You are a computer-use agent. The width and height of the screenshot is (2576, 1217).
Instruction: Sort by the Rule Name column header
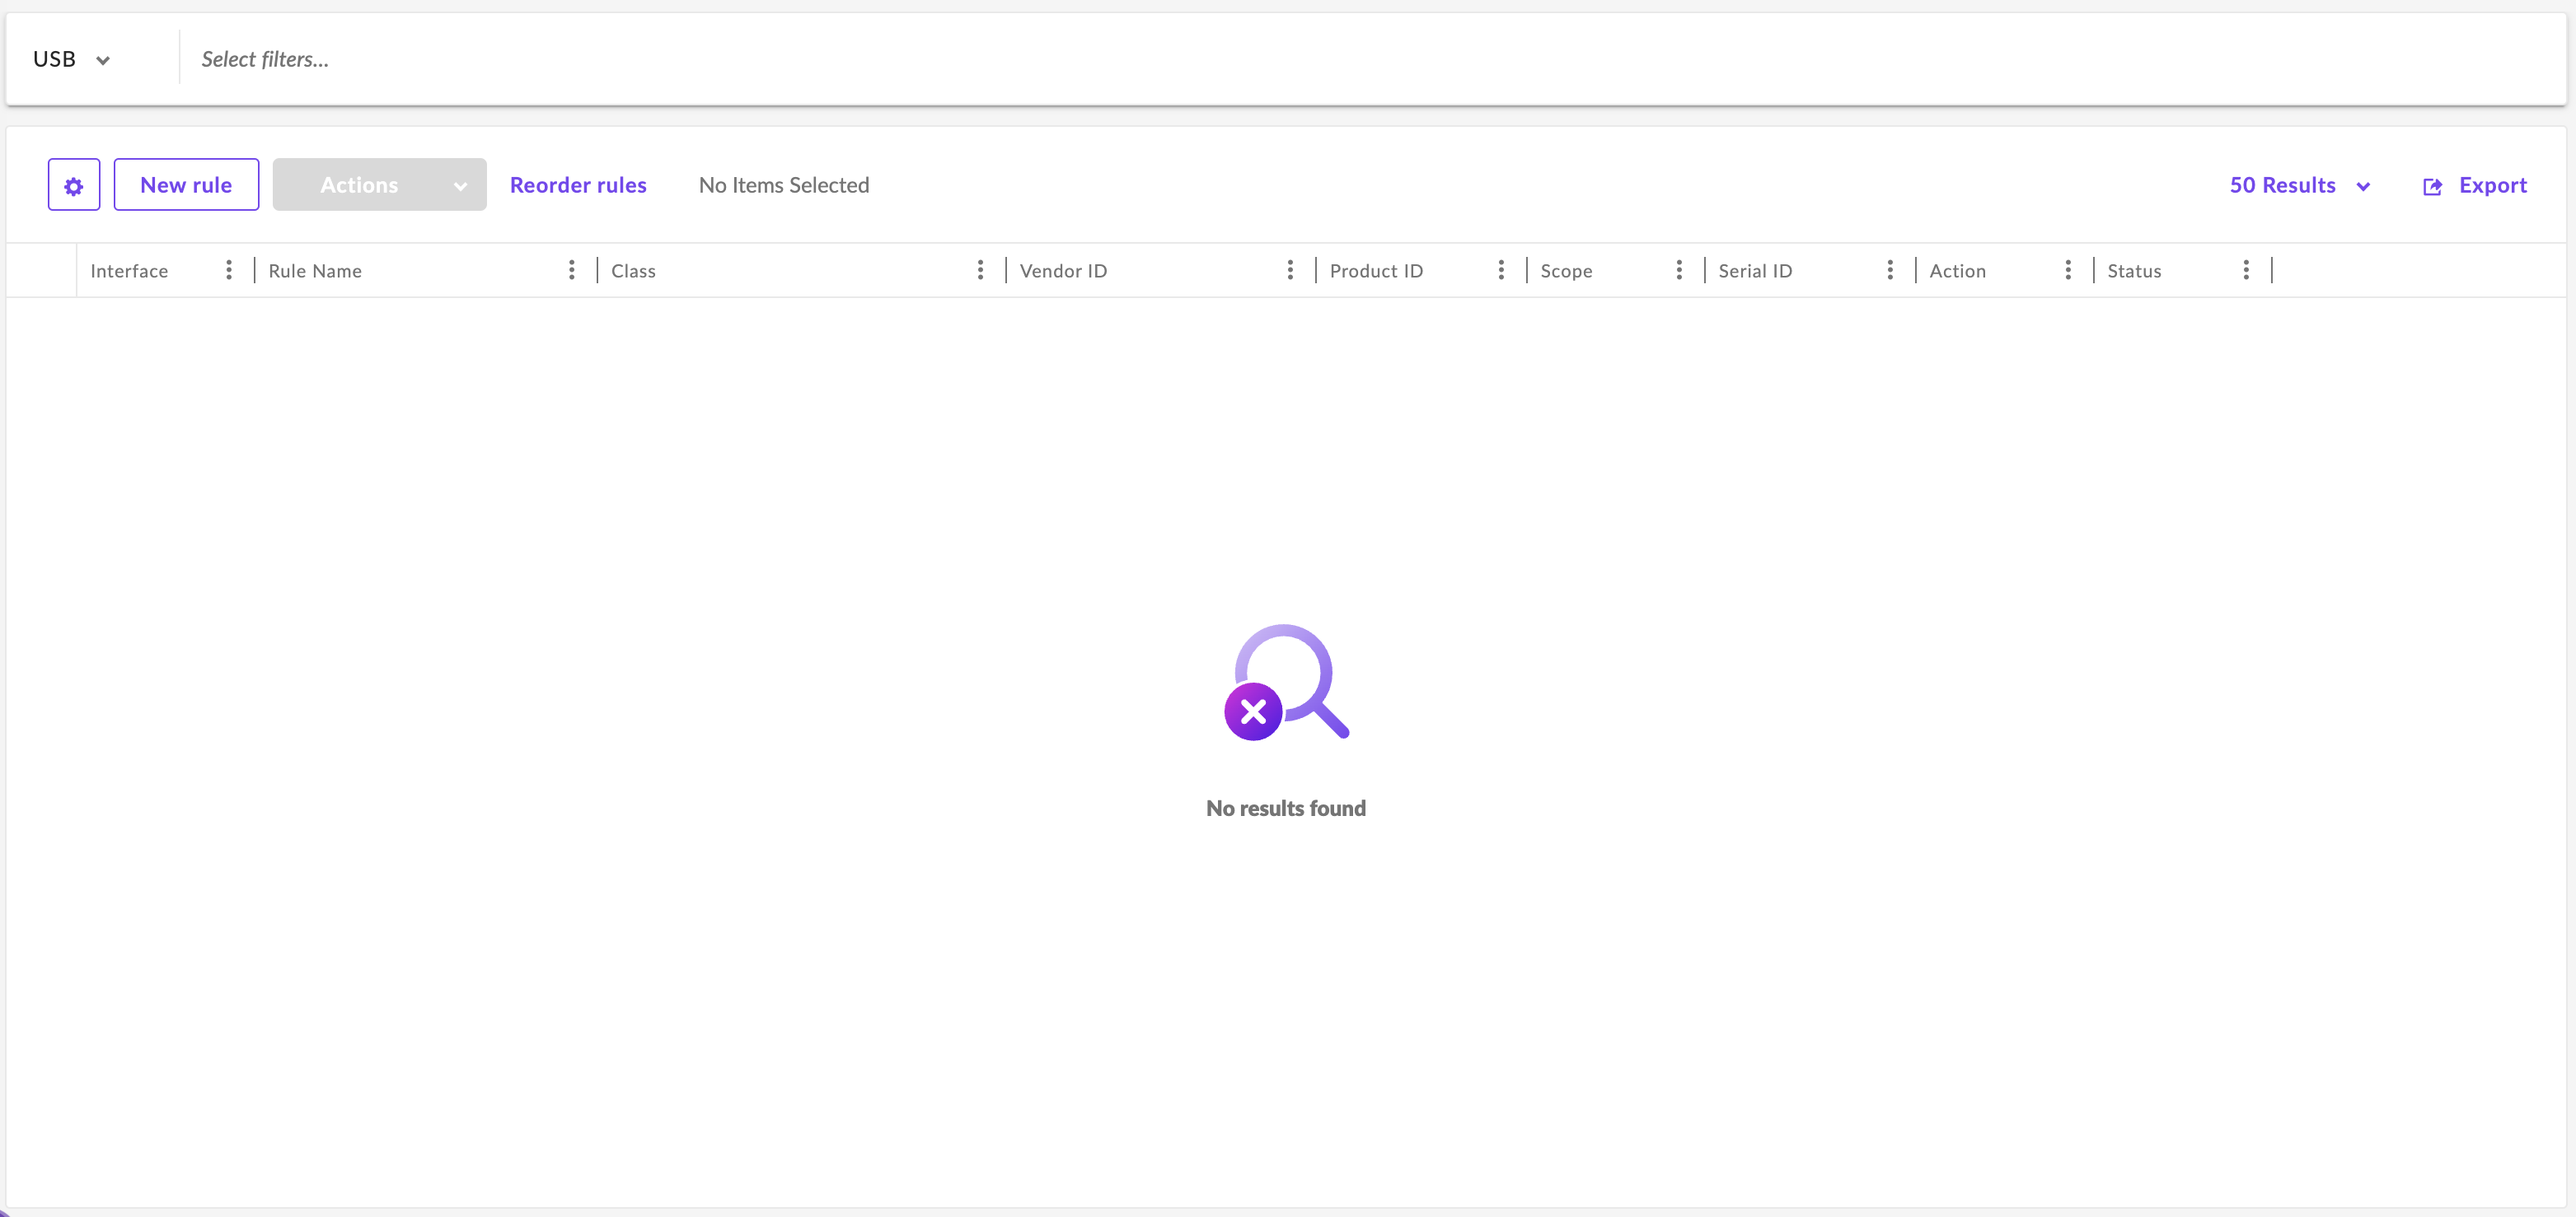point(315,271)
